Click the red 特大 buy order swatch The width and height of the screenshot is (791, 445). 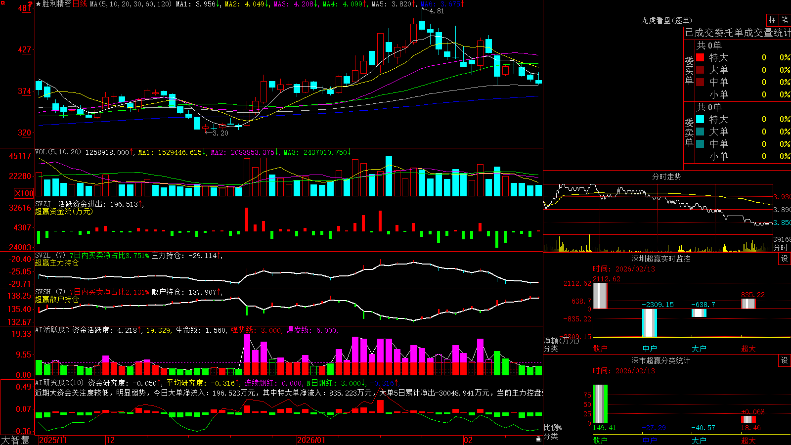coord(700,57)
